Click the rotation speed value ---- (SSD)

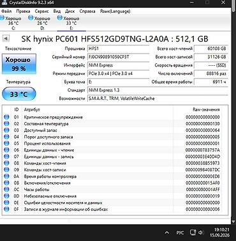point(211,65)
